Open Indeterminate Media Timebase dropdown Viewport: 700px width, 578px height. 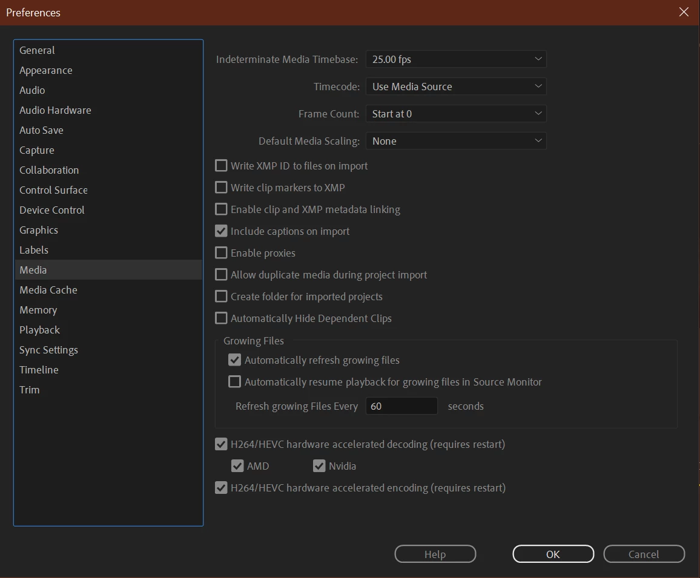pyautogui.click(x=456, y=59)
